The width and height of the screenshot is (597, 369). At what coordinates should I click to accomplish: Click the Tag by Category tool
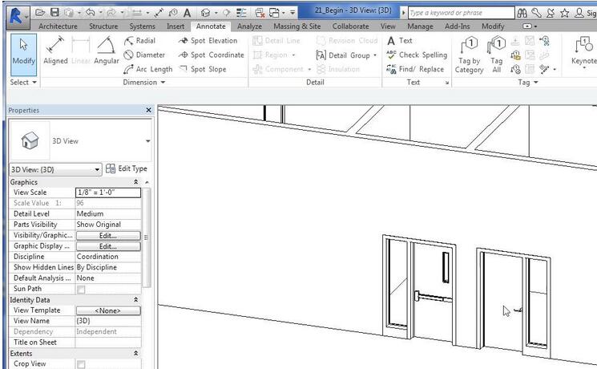[x=470, y=55]
